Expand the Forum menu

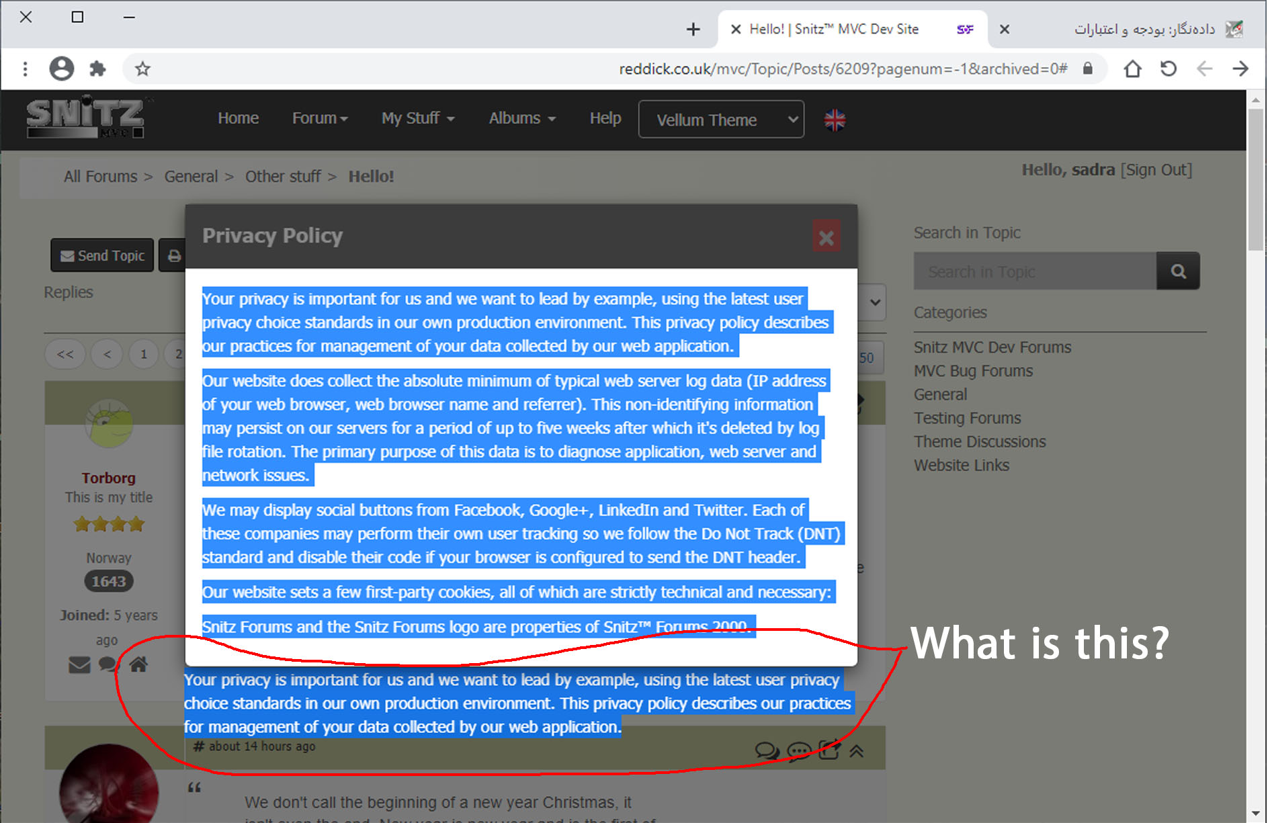[320, 118]
